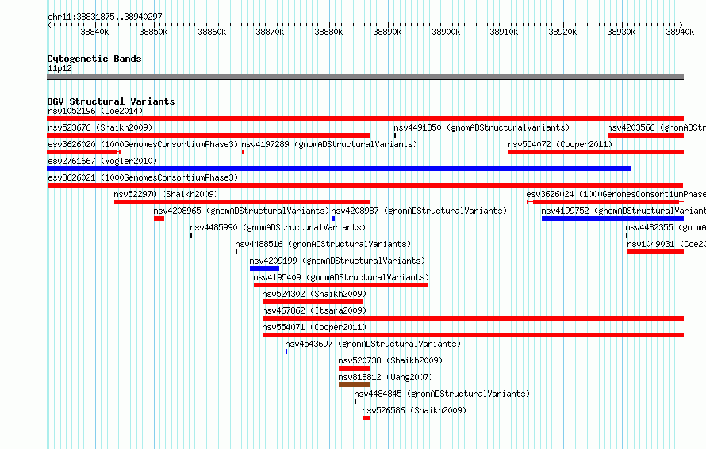This screenshot has height=449, width=706.
Task: Click the long blue bar of esv2761667
Action: click(339, 169)
